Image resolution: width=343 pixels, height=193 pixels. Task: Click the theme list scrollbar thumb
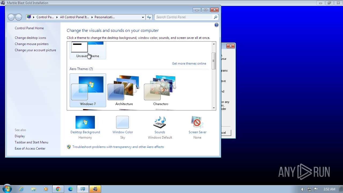click(x=214, y=61)
